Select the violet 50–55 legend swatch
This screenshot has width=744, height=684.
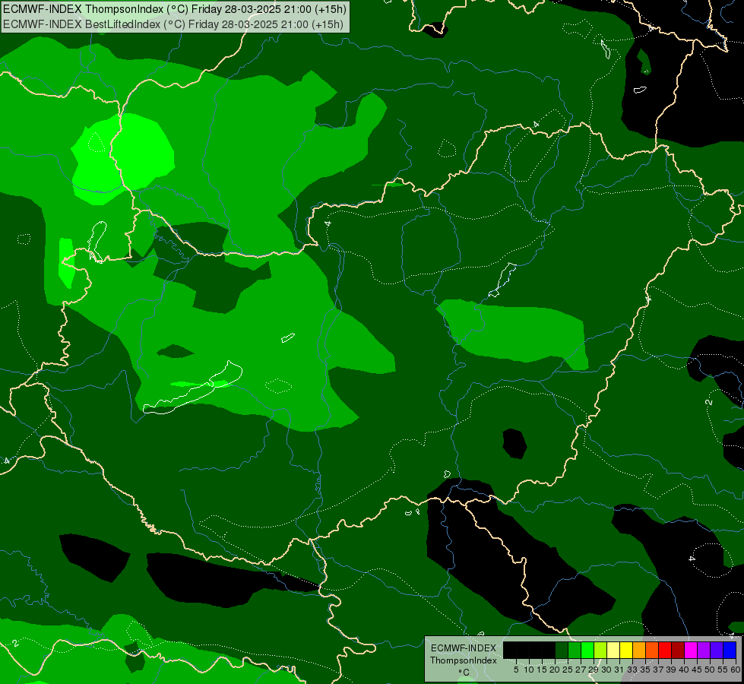point(717,650)
